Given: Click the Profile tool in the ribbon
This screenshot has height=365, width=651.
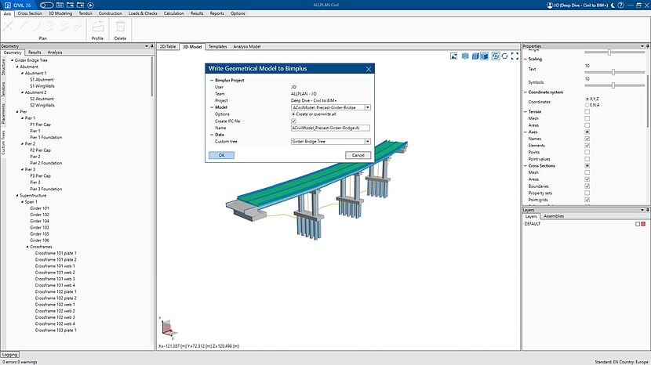Looking at the screenshot, I should pyautogui.click(x=97, y=28).
